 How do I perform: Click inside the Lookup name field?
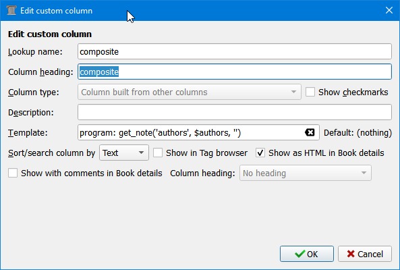pos(235,51)
